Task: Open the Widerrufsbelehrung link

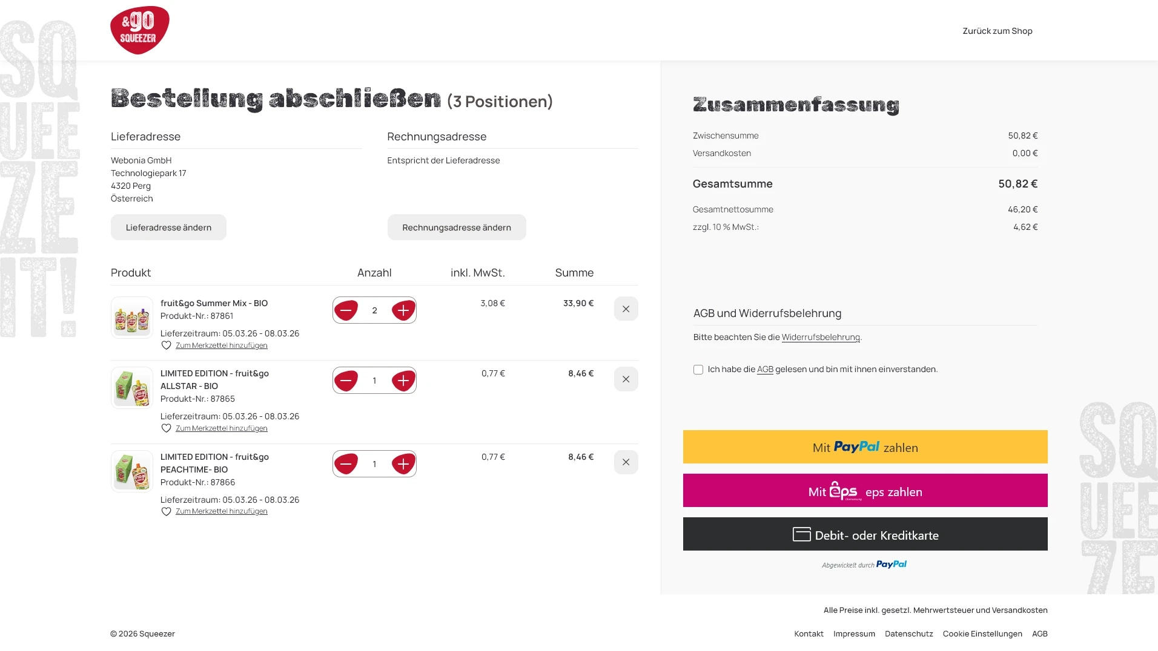Action: click(821, 338)
